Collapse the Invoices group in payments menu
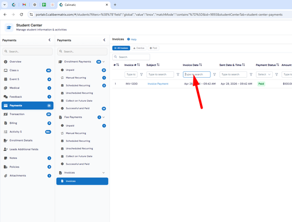This screenshot has height=222, width=292. [x=103, y=173]
